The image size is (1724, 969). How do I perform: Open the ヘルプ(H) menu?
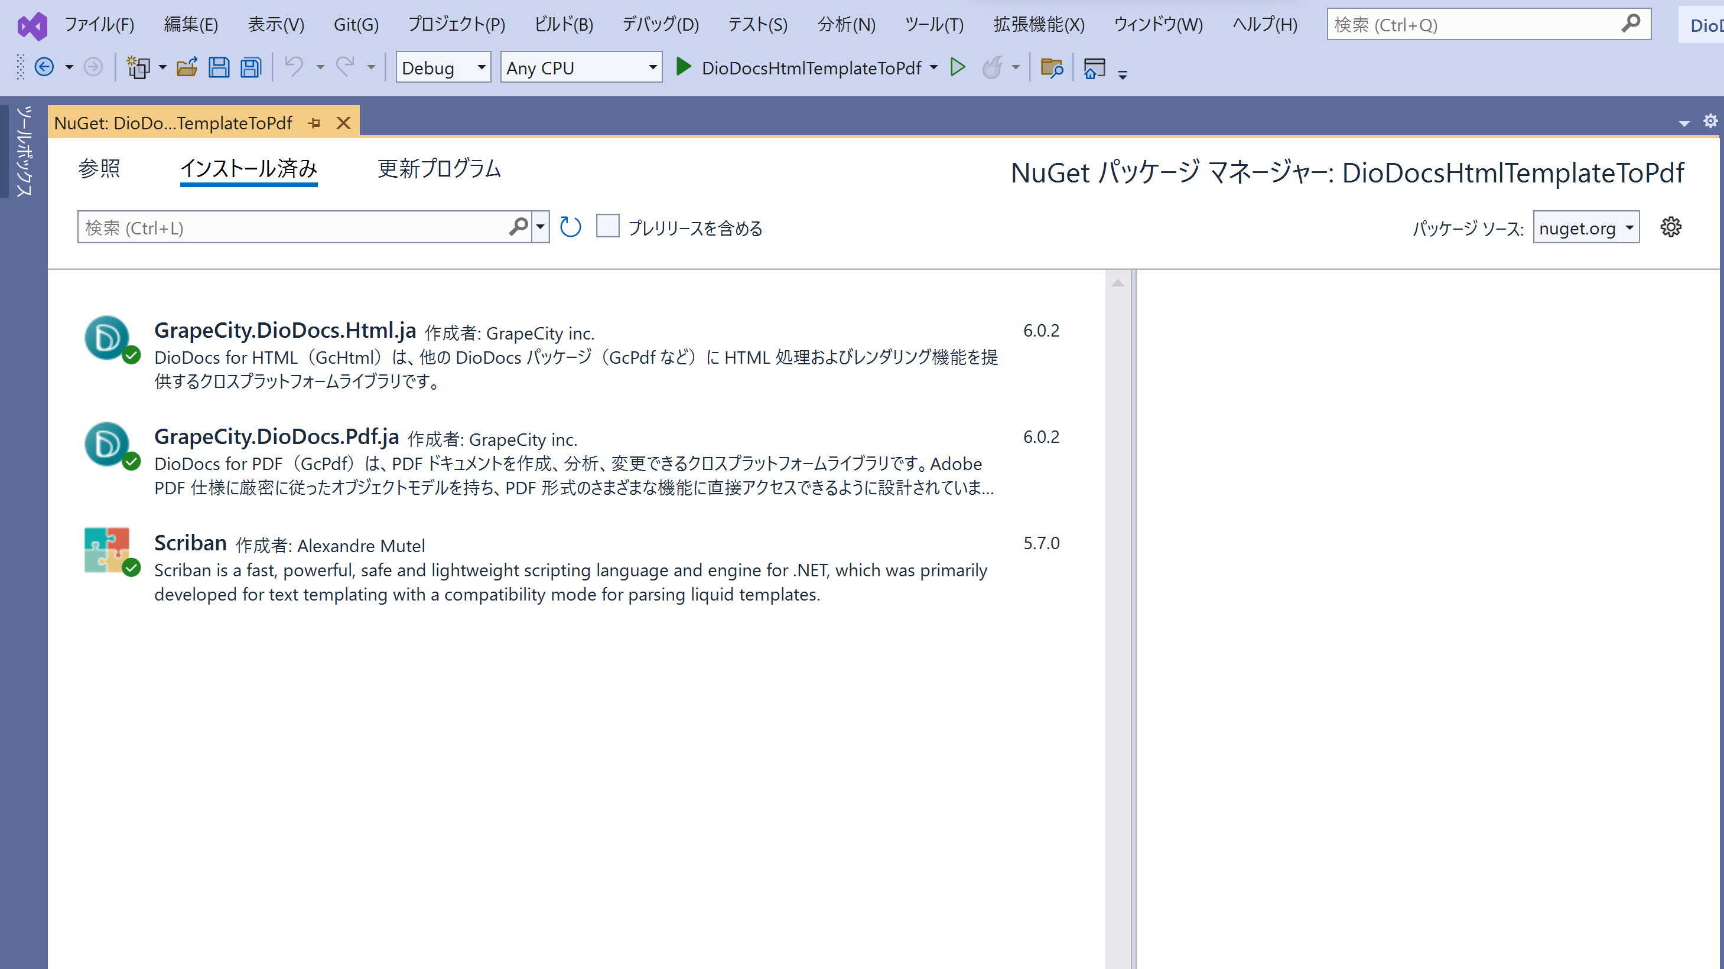click(x=1265, y=25)
